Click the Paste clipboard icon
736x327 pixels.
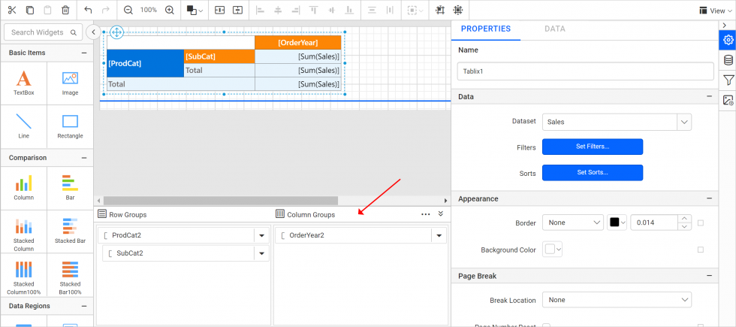point(47,10)
